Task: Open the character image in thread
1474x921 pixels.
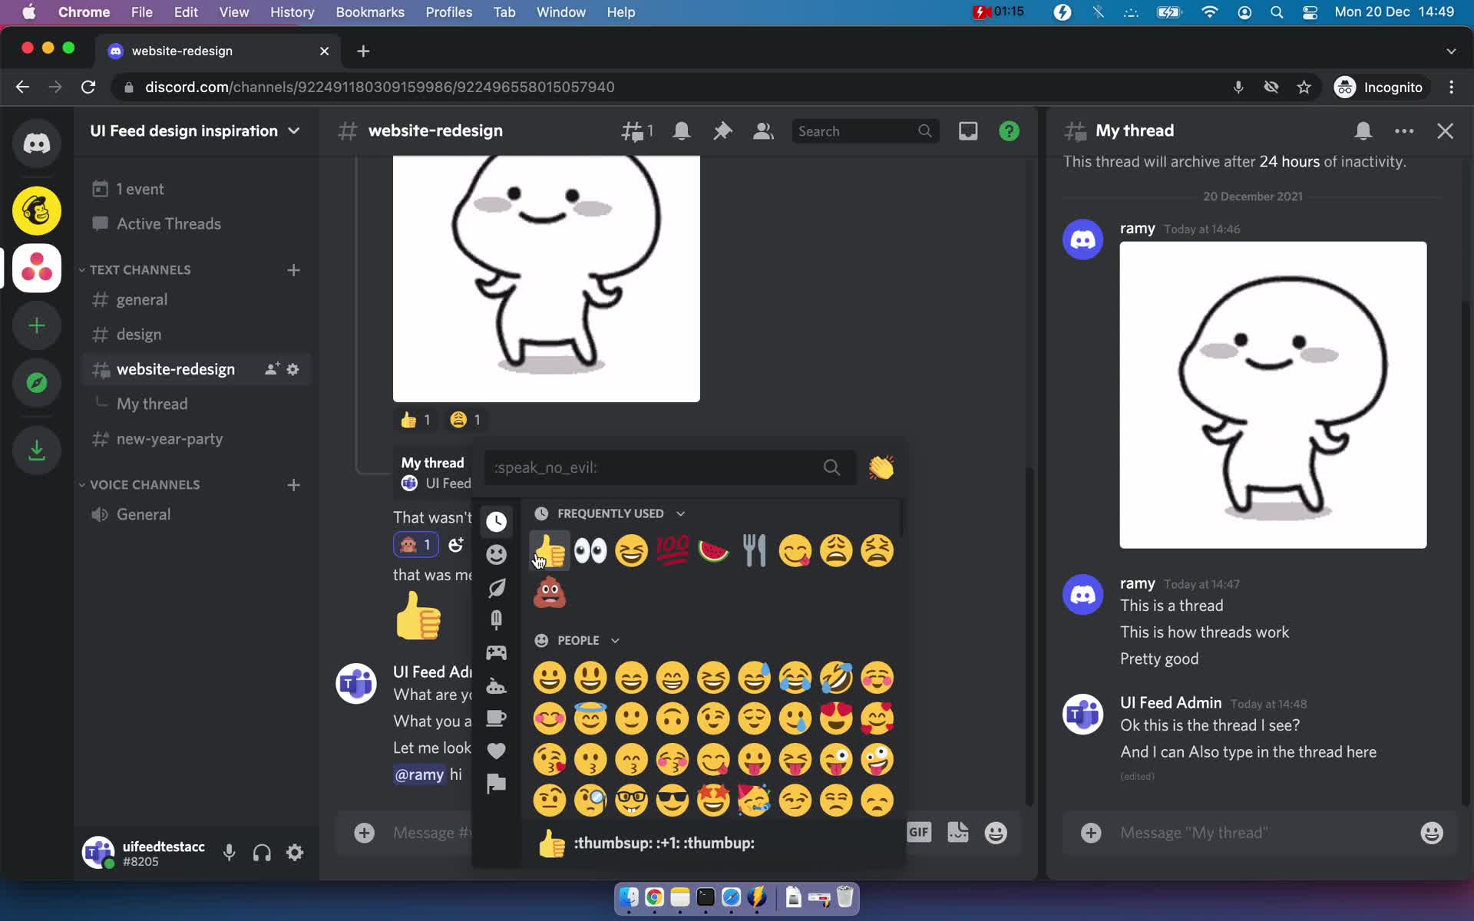Action: (1273, 394)
